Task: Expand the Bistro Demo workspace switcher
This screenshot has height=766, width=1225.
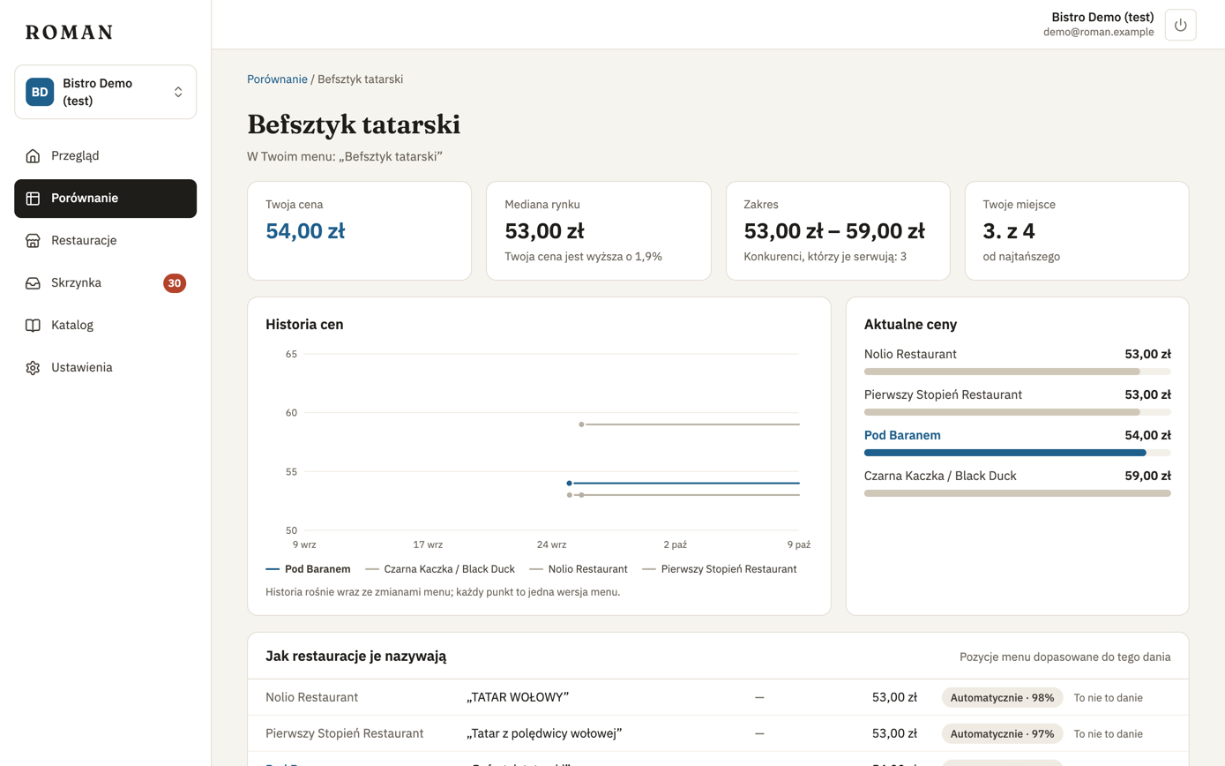Action: tap(106, 92)
